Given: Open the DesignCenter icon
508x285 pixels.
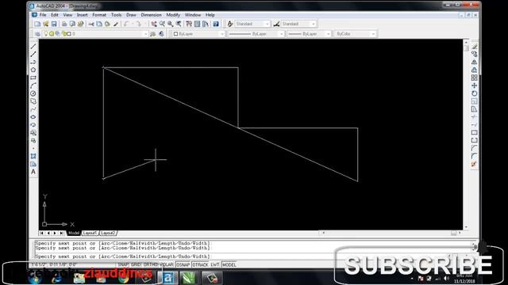Looking at the screenshot, I should [197, 24].
